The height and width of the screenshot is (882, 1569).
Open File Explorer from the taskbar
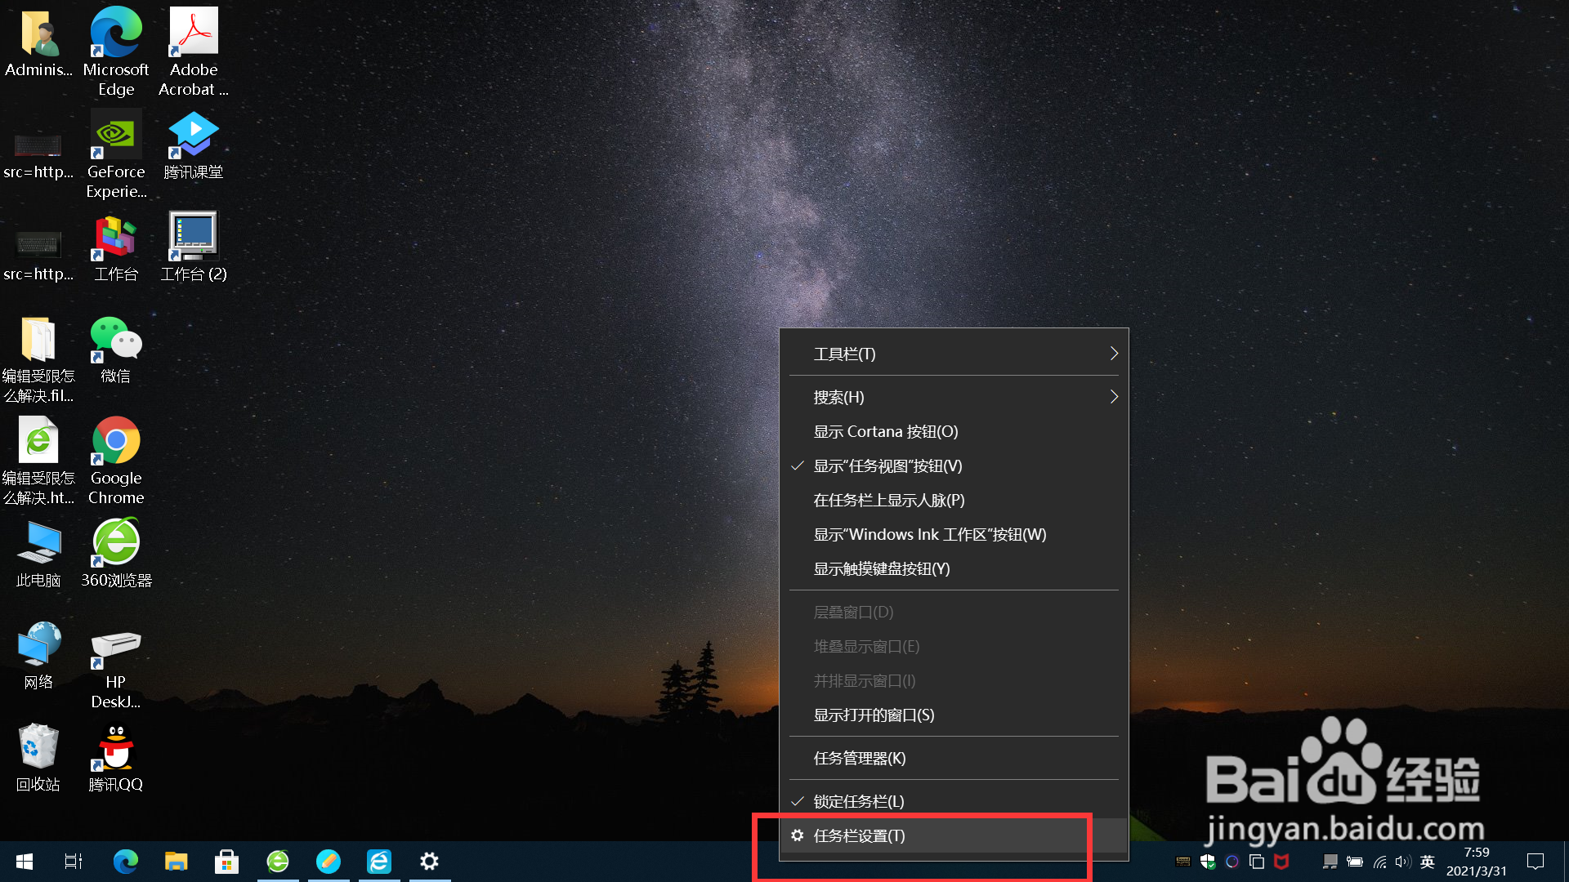[x=176, y=861]
